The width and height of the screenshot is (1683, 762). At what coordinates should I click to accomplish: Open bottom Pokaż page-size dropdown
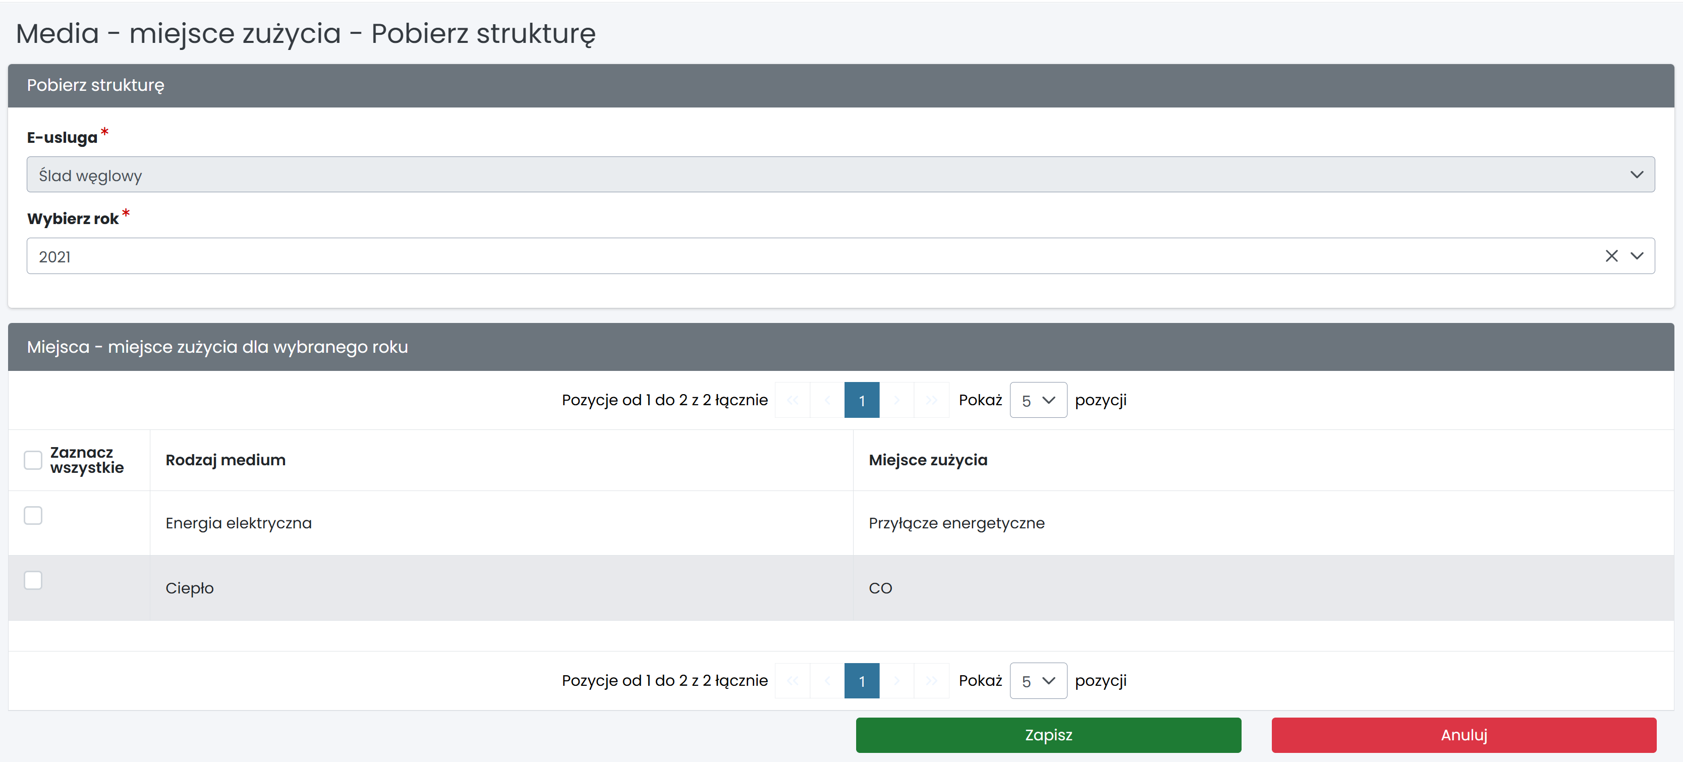coord(1038,681)
